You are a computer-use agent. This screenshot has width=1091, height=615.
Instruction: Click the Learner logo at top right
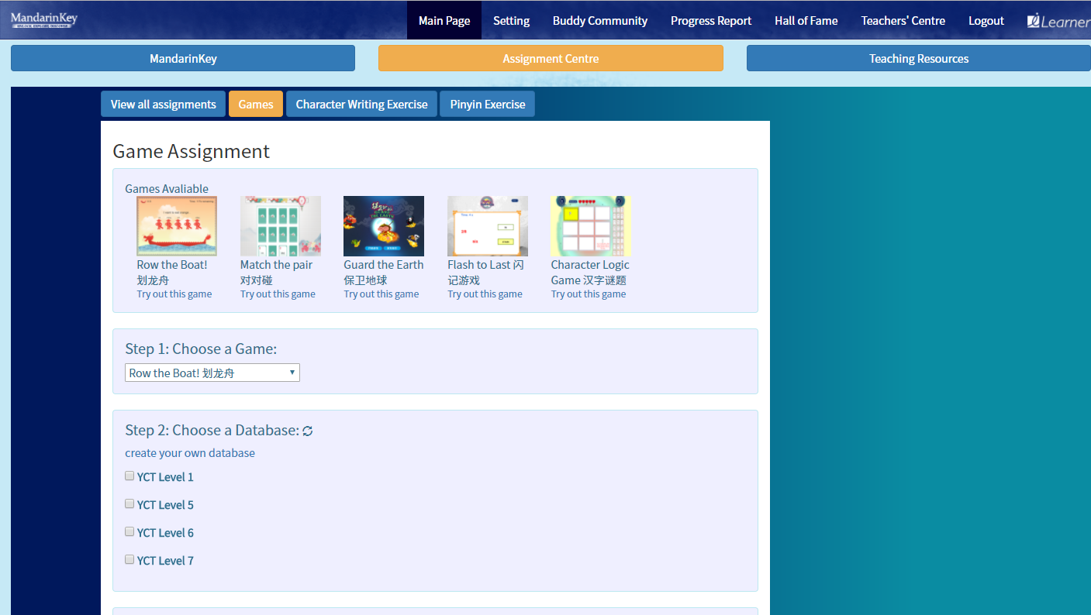(1058, 21)
